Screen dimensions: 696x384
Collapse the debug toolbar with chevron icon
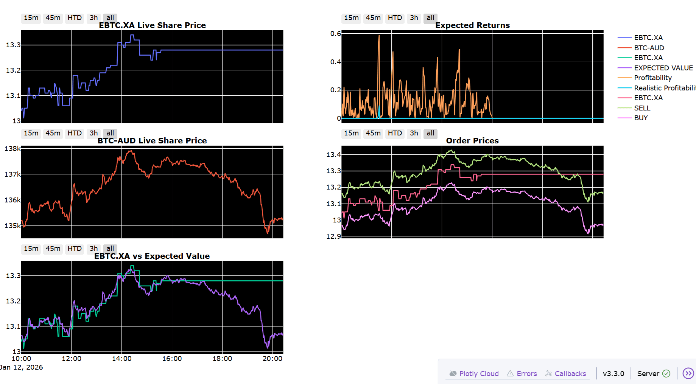(688, 373)
